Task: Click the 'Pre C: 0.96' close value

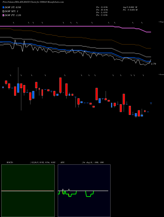Action: coord(102,15)
